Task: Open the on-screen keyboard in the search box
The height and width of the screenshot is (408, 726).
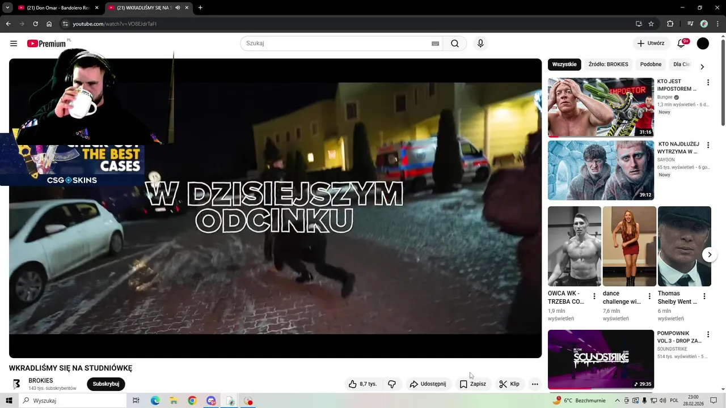Action: [x=436, y=44]
